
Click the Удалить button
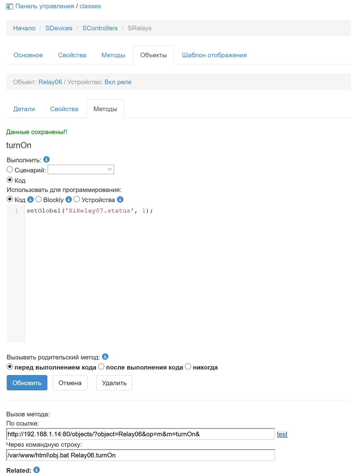(x=114, y=383)
